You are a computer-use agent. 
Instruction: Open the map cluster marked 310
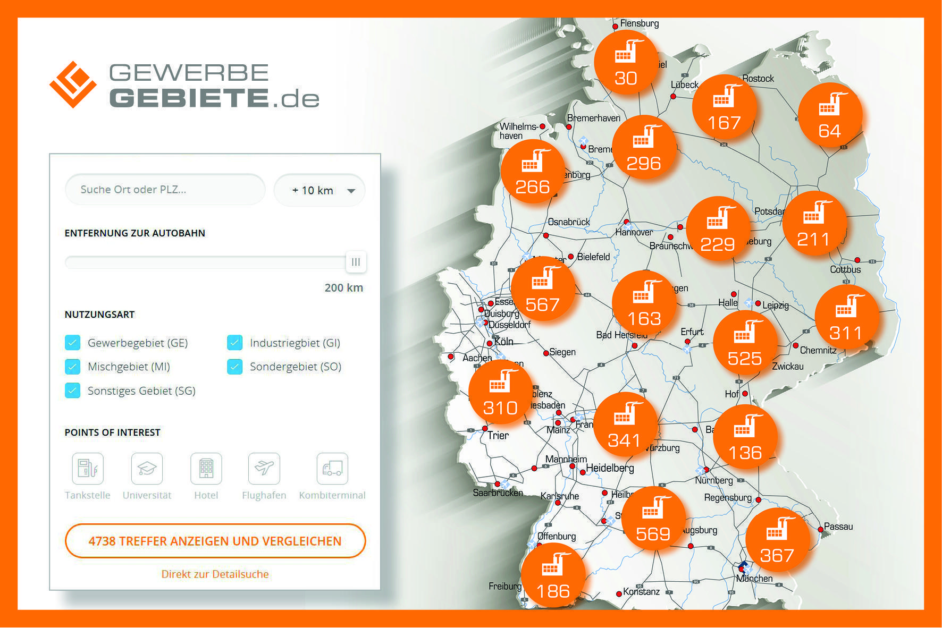pos(500,392)
